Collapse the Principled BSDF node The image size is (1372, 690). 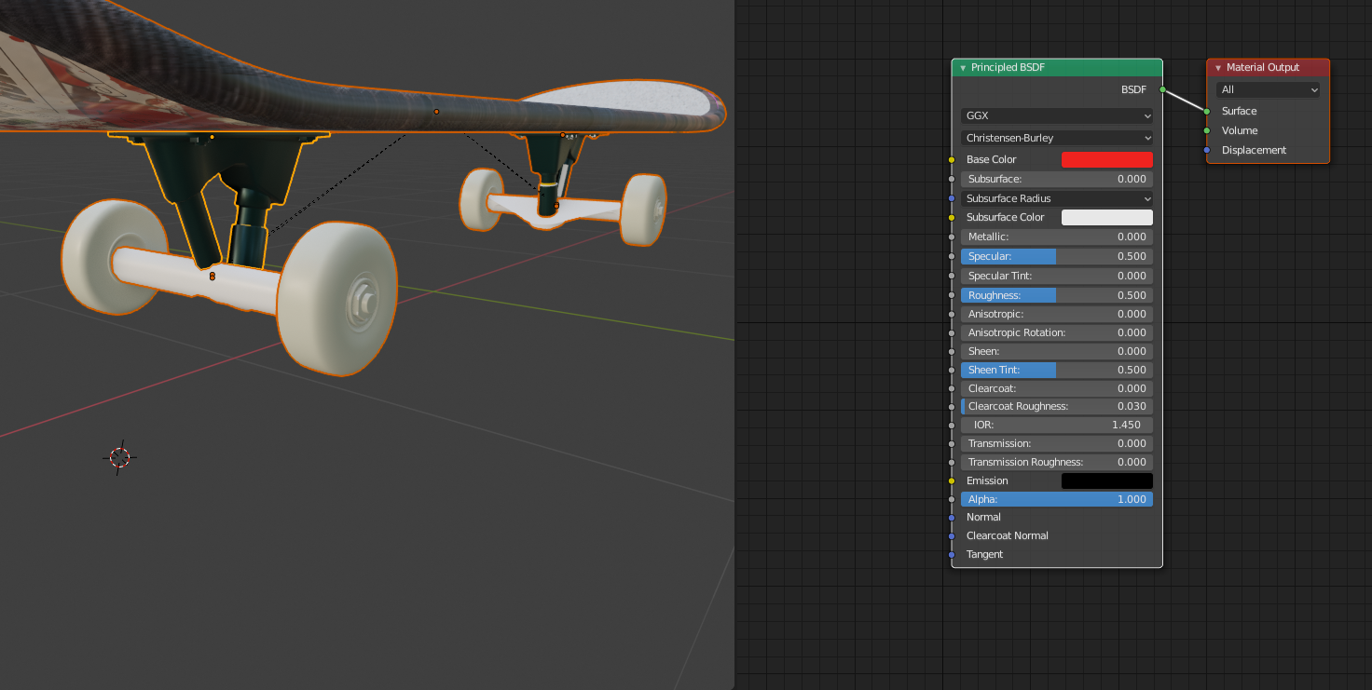(963, 68)
